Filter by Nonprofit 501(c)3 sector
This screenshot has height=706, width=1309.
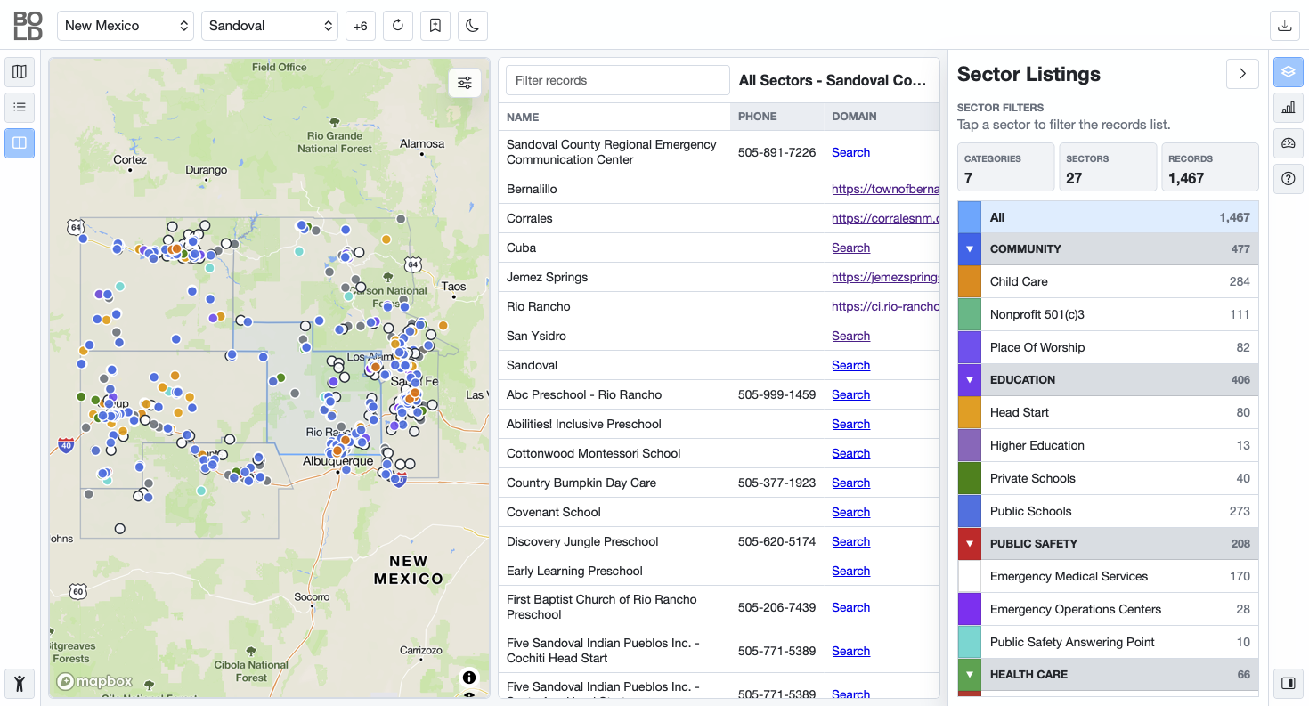(1109, 314)
